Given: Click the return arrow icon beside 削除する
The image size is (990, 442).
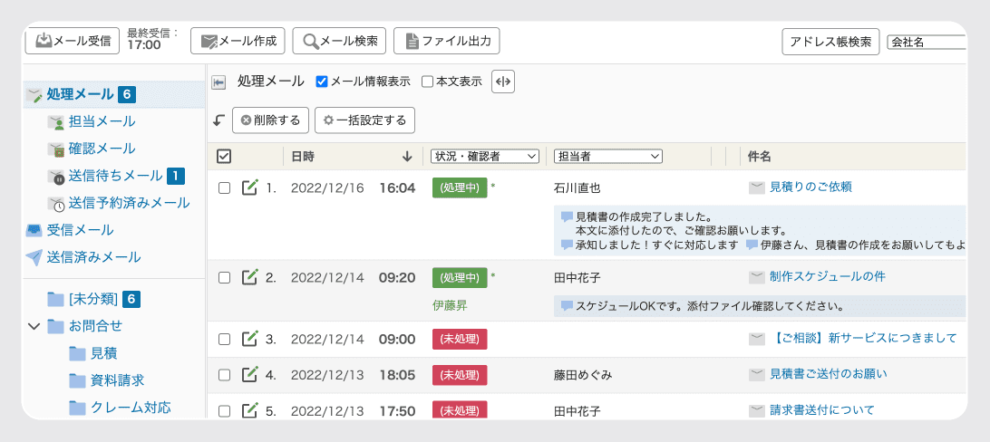Looking at the screenshot, I should pos(218,120).
